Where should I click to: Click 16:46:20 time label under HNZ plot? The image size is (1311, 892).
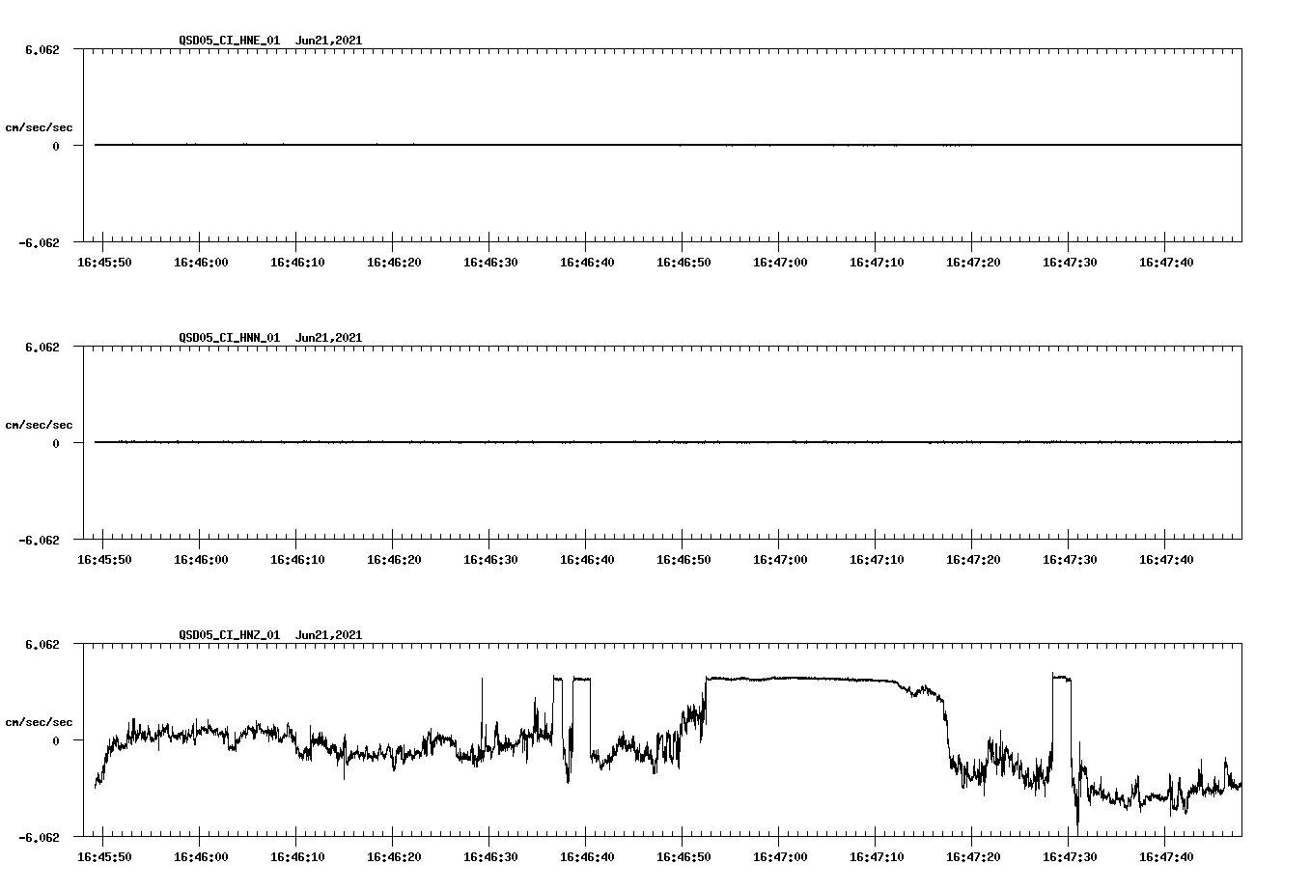pyautogui.click(x=394, y=857)
